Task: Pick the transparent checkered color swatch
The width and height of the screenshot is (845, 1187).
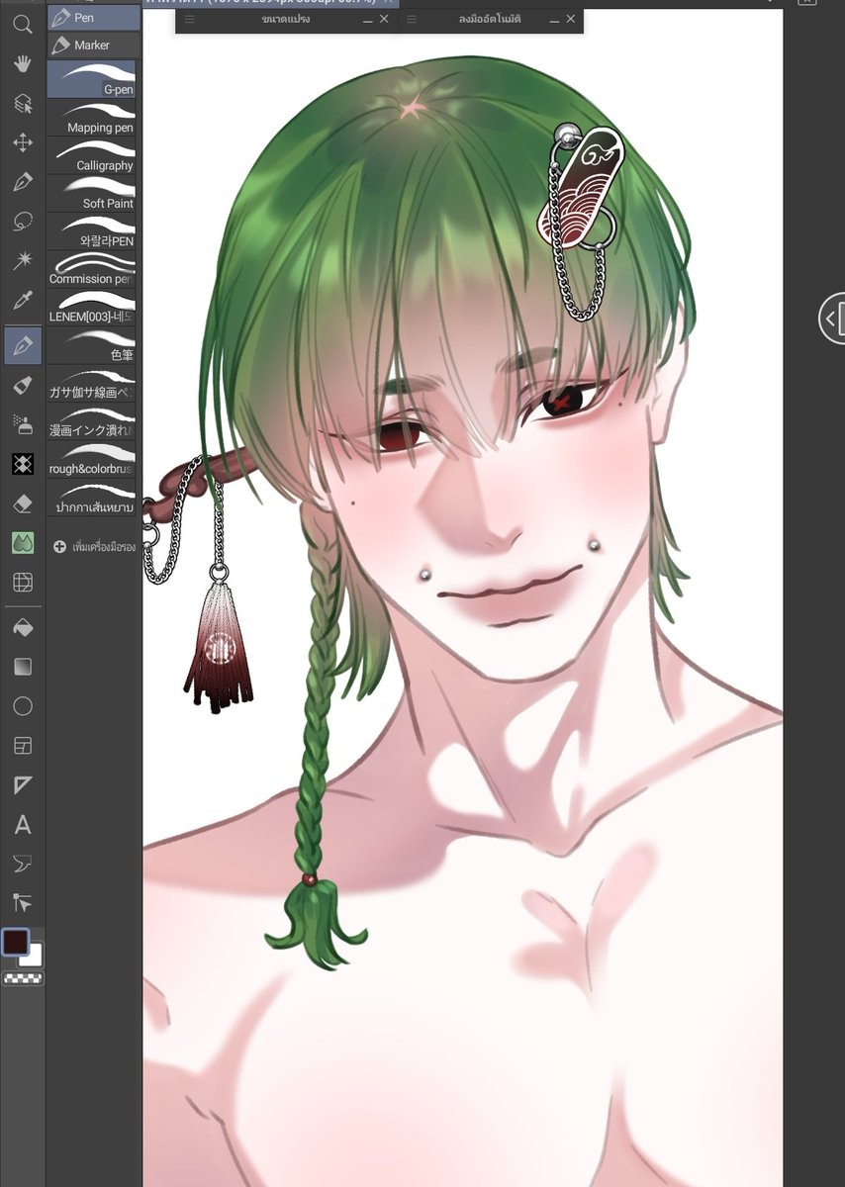Action: click(x=22, y=978)
